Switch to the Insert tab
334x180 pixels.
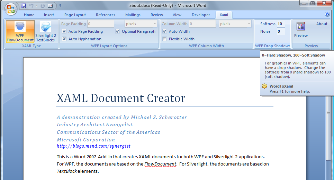(49, 15)
